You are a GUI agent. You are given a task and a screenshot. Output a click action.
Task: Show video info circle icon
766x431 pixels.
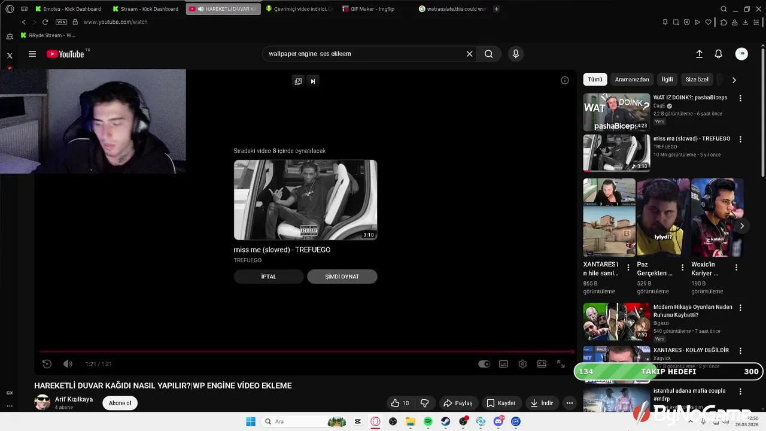pos(564,80)
